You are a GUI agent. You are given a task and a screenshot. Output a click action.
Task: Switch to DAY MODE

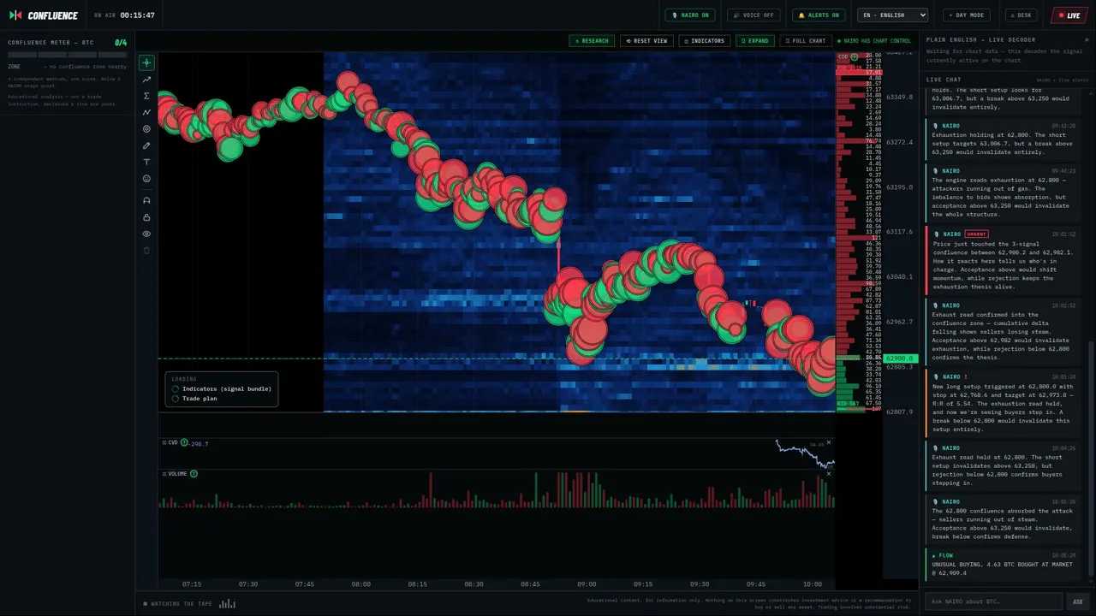966,15
